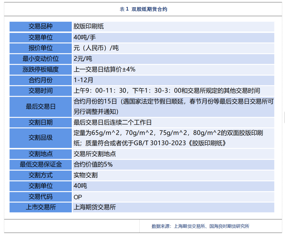Select the '报价单位' label cell
285x235 pixels.
tap(41, 48)
